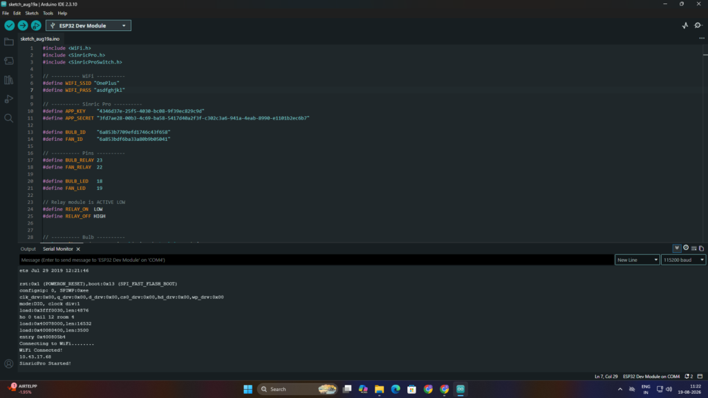708x398 pixels.
Task: Click the RELAY_ON LOW define line
Action: point(73,209)
